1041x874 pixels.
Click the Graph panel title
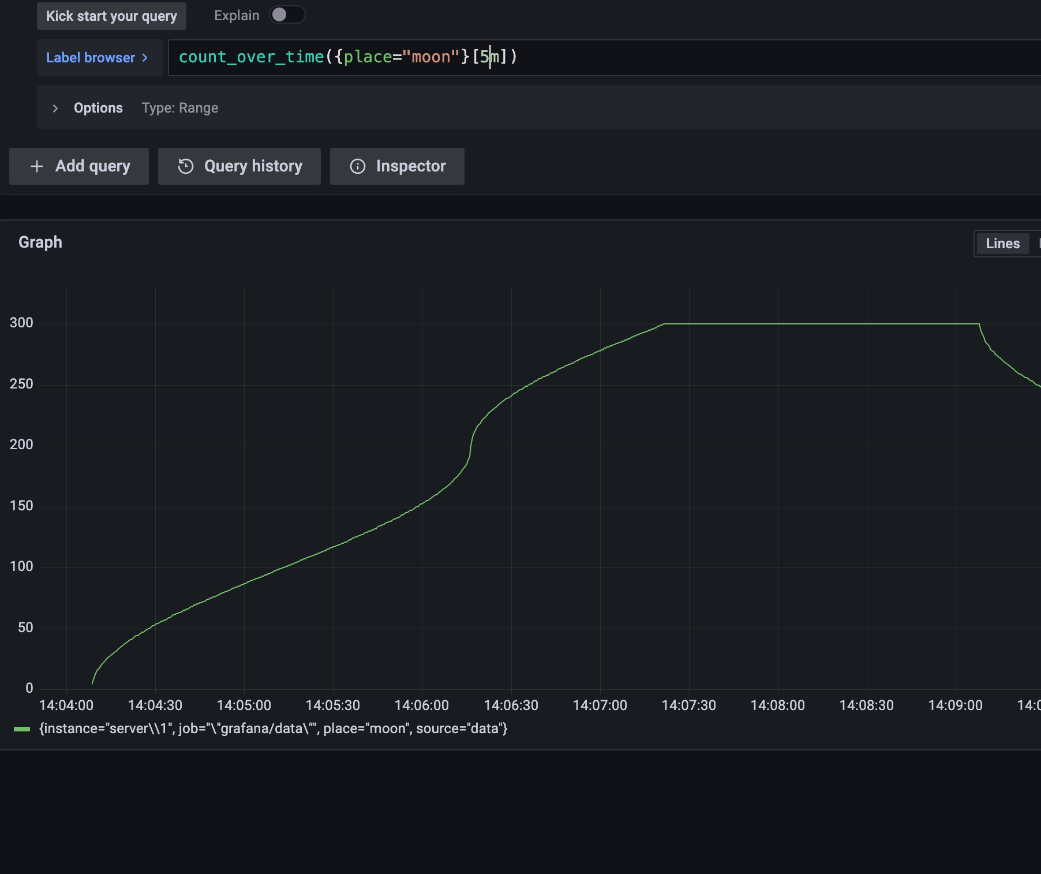point(40,242)
